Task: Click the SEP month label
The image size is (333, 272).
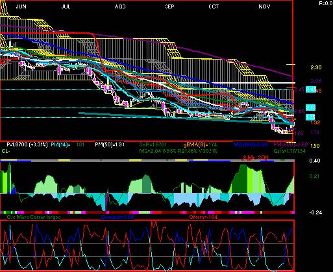Action: coord(169,6)
